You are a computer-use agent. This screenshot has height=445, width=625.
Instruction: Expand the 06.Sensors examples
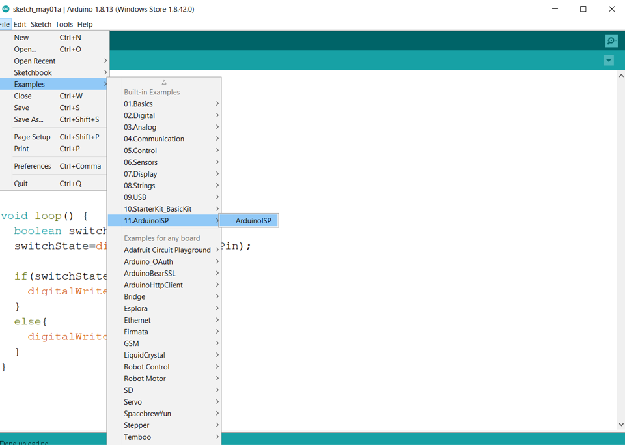tap(164, 162)
